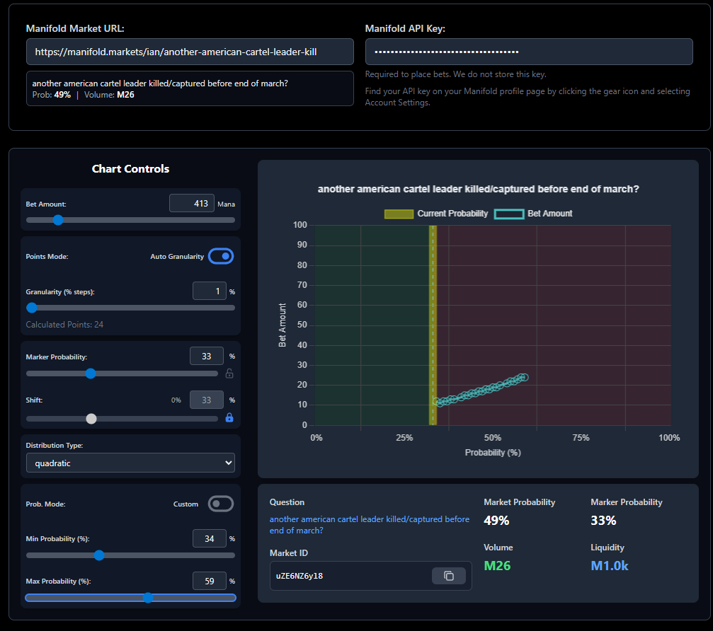
Task: Disable the Auto Granularity toggle
Action: click(x=221, y=256)
